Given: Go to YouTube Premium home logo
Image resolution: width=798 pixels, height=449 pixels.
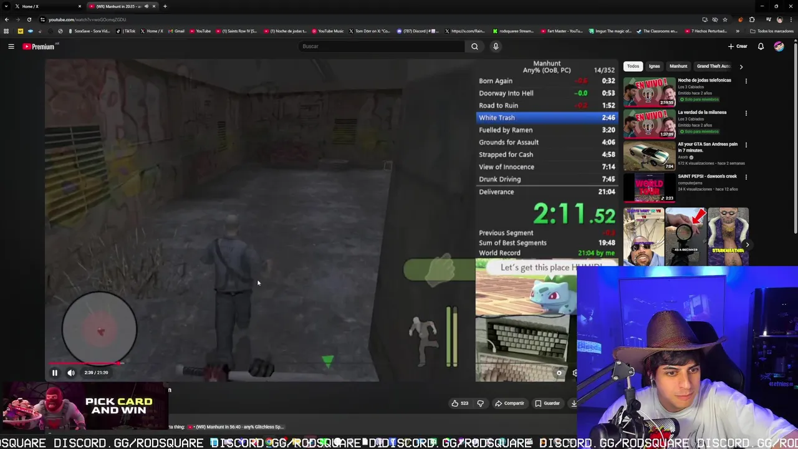Looking at the screenshot, I should pyautogui.click(x=39, y=46).
